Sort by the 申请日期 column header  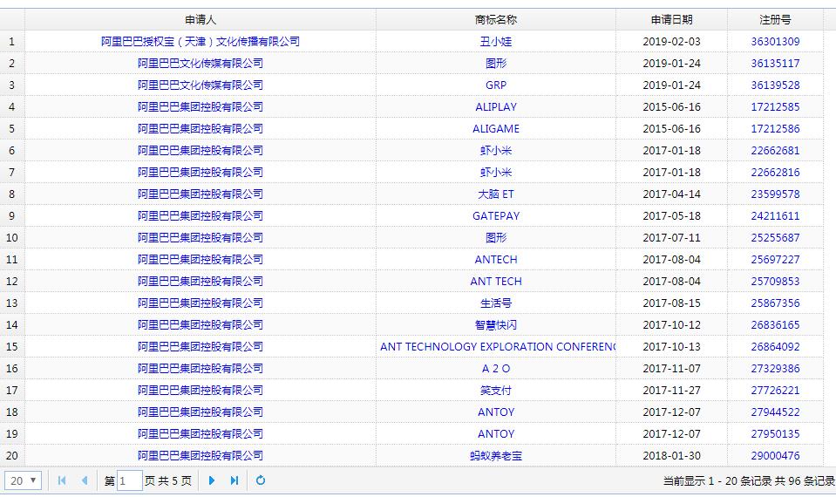tap(671, 19)
